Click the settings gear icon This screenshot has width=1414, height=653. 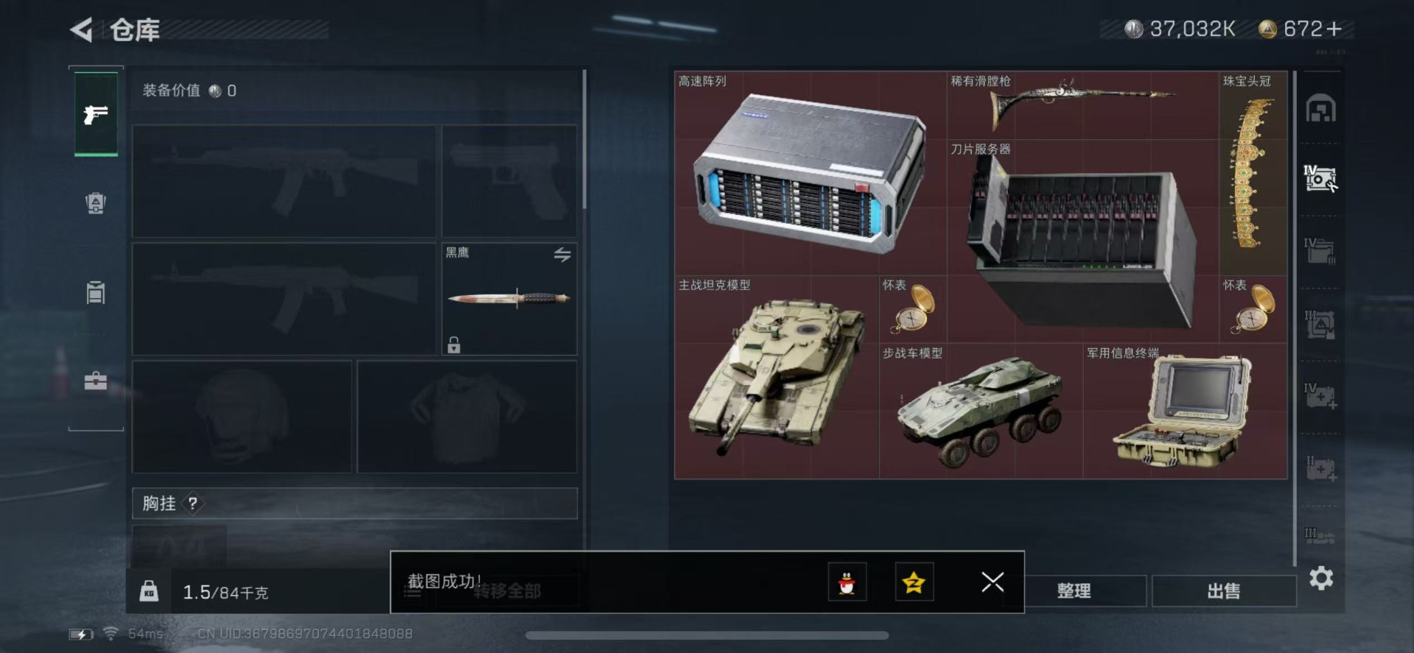tap(1321, 578)
